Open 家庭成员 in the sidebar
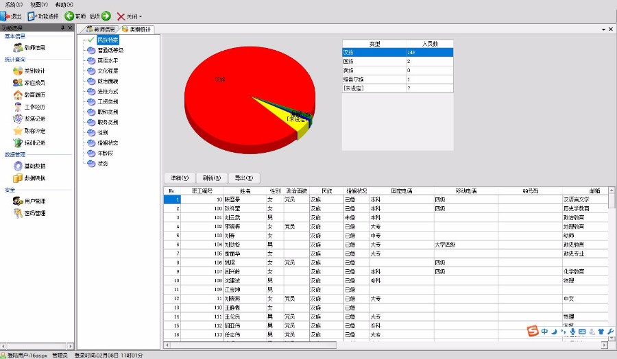Image resolution: width=617 pixels, height=359 pixels. 29,83
